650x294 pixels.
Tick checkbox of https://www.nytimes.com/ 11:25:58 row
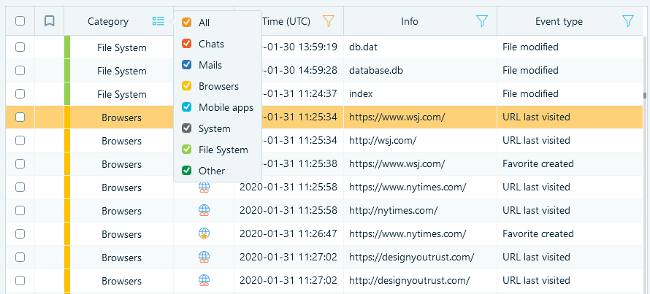20,187
